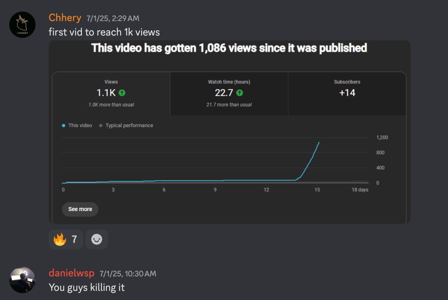Click the blue 'This video' legend dot
448x300 pixels.
pos(63,126)
